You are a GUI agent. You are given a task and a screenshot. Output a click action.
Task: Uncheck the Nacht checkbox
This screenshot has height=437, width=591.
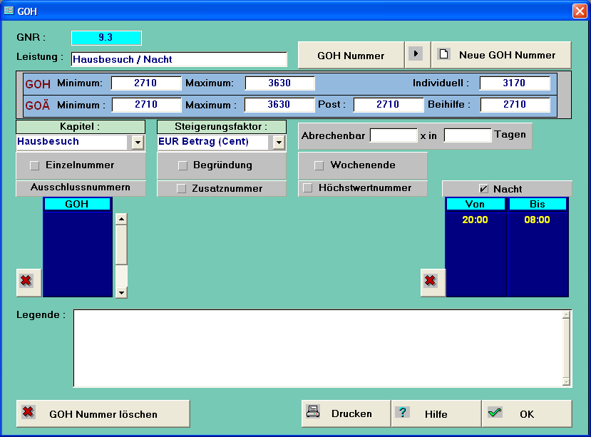[484, 189]
